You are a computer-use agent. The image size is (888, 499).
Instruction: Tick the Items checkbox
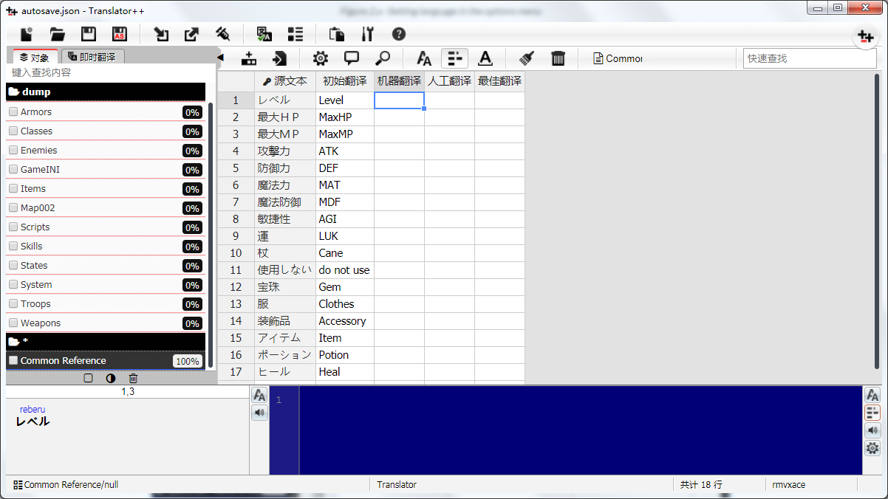[13, 188]
